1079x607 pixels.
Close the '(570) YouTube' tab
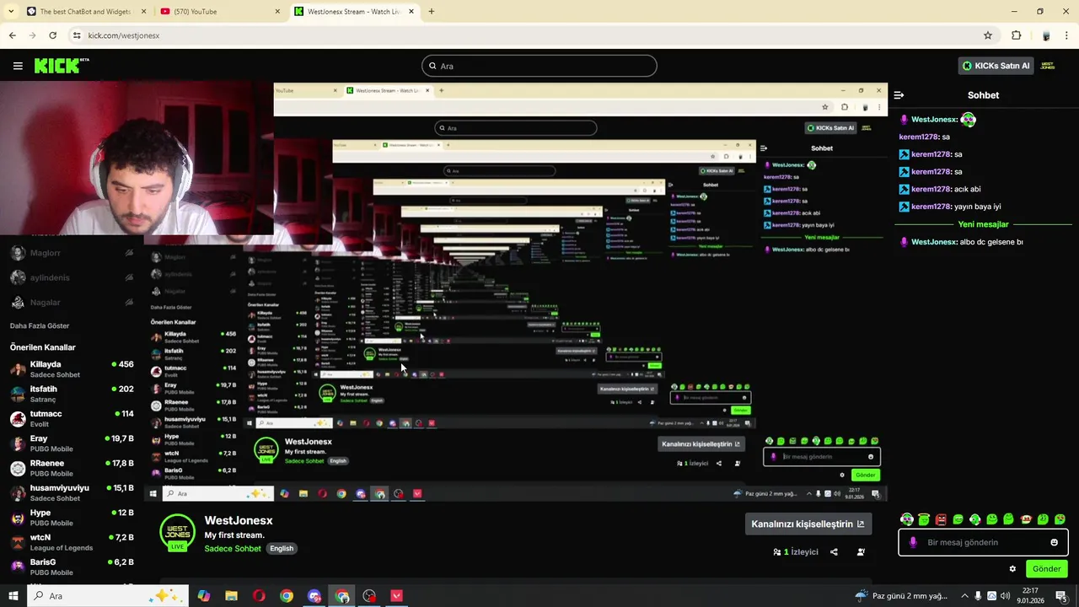(277, 12)
